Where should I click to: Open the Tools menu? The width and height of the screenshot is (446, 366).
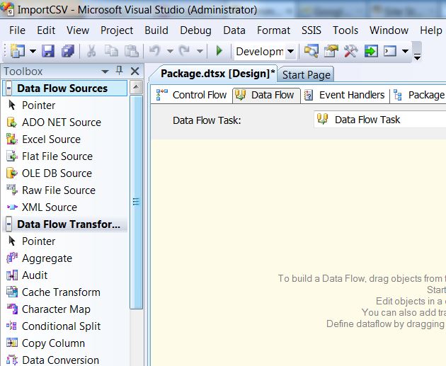tap(345, 30)
